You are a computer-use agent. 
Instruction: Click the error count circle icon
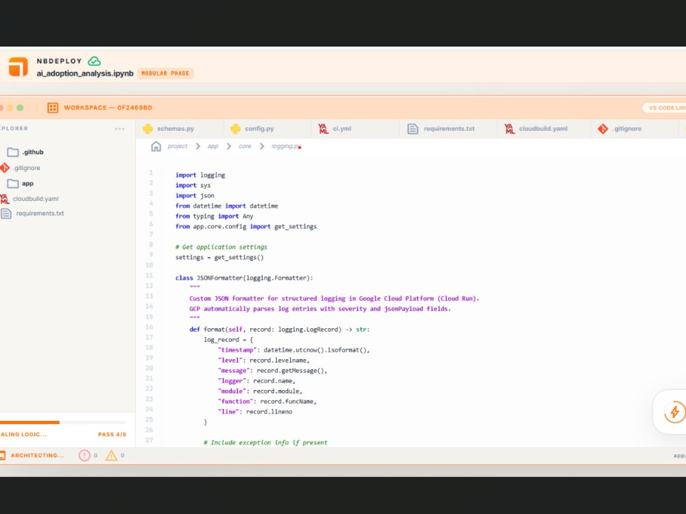pos(84,456)
